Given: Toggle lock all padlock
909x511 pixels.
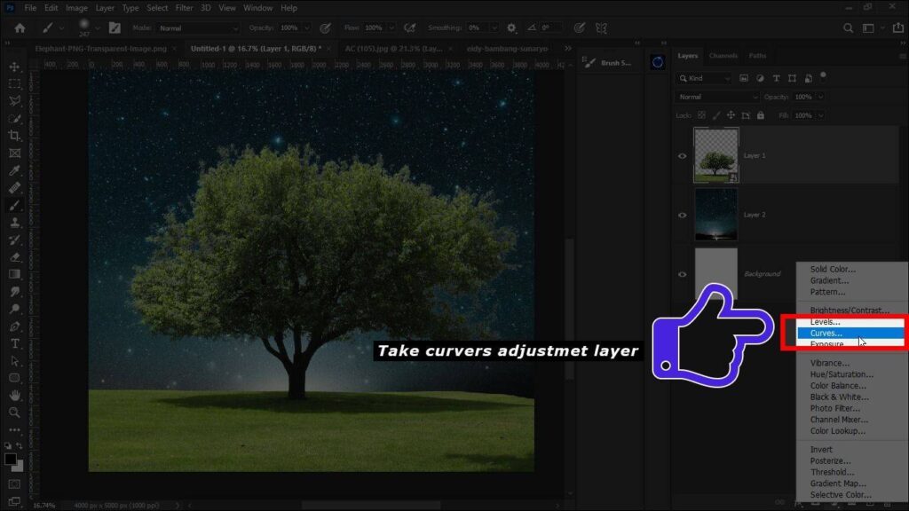Looking at the screenshot, I should click(761, 115).
